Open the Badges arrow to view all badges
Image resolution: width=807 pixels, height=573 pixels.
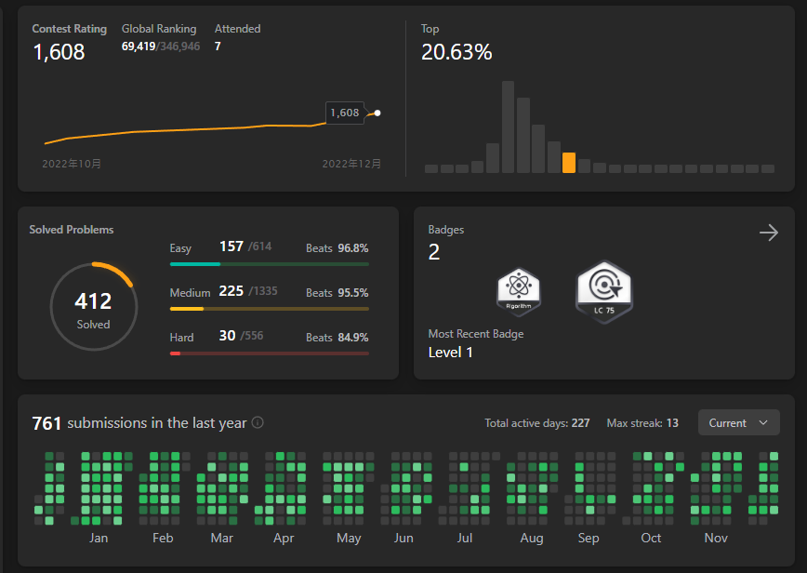click(769, 233)
